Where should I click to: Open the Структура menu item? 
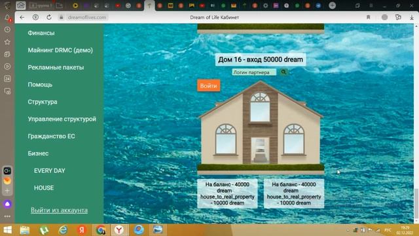tap(43, 102)
